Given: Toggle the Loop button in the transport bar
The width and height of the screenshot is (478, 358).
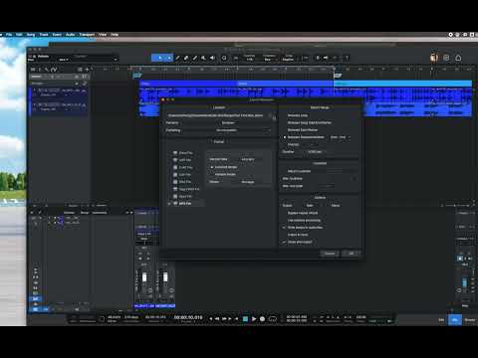Looking at the screenshot, I should click(273, 318).
